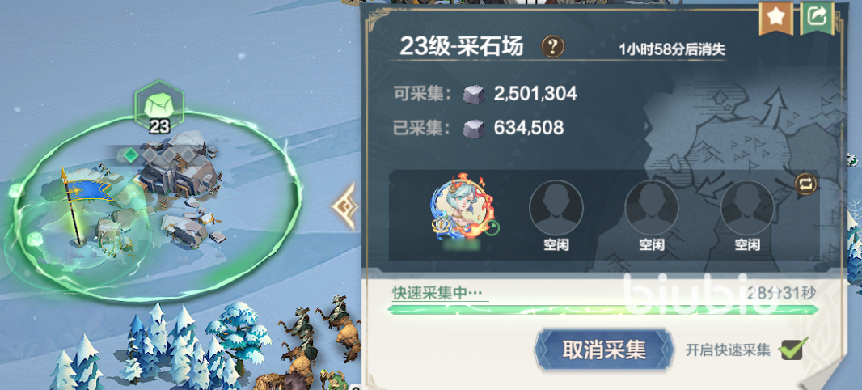862x390 pixels.
Task: Select the middle empty 空闲 troop slot
Action: click(652, 216)
